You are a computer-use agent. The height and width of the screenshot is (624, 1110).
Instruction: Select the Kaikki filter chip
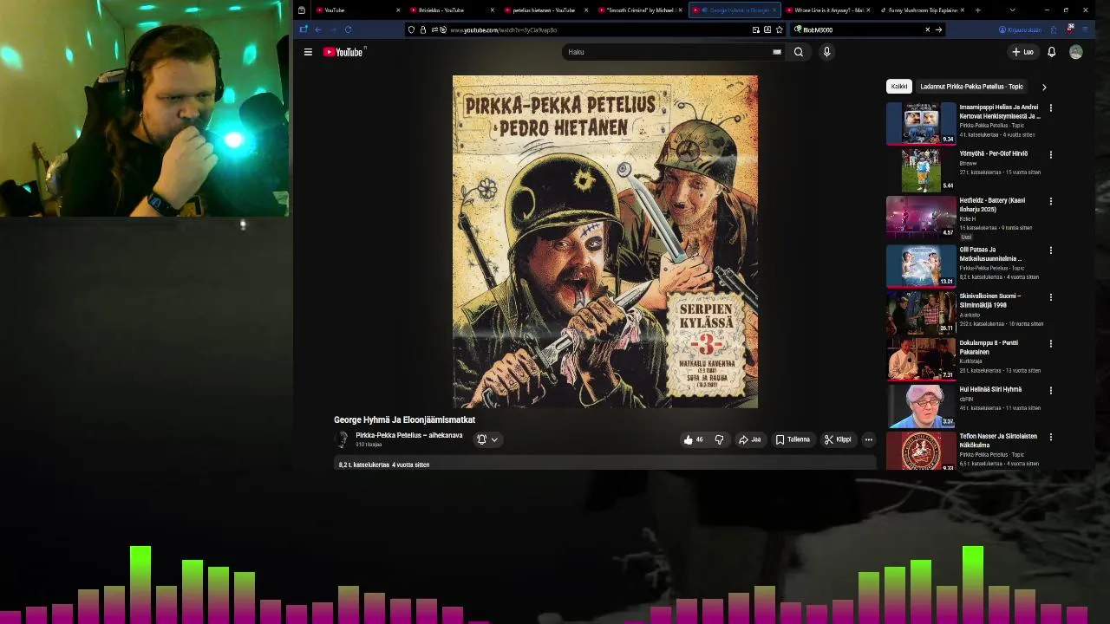[x=899, y=87]
